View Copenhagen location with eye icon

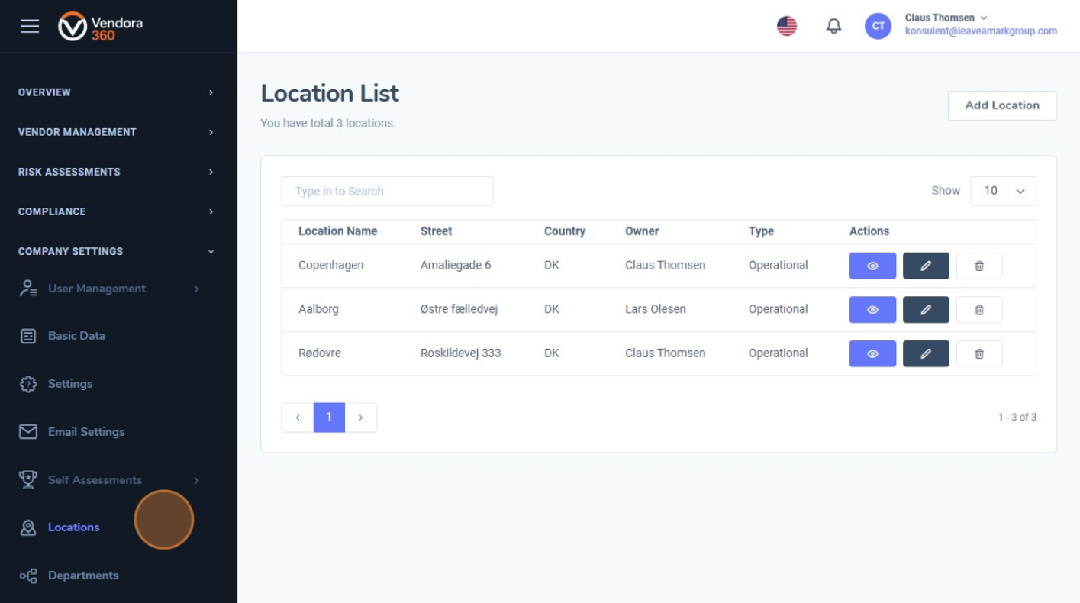click(x=872, y=266)
